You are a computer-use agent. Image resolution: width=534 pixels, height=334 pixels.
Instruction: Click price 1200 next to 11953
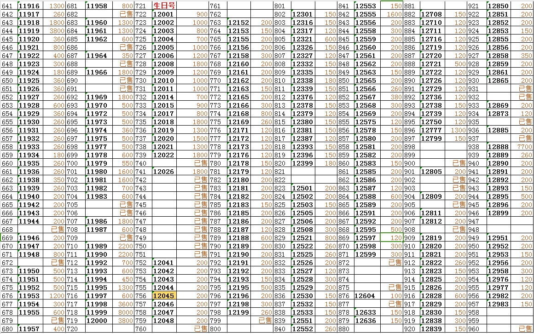(x=53, y=296)
